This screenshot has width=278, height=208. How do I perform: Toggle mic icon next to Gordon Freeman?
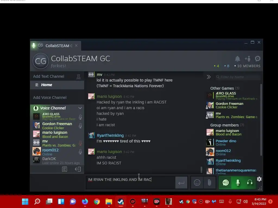(x=80, y=126)
